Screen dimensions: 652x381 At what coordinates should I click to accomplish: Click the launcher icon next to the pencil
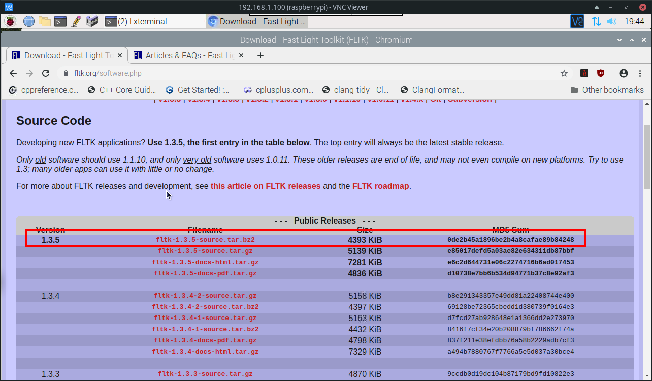pyautogui.click(x=92, y=21)
